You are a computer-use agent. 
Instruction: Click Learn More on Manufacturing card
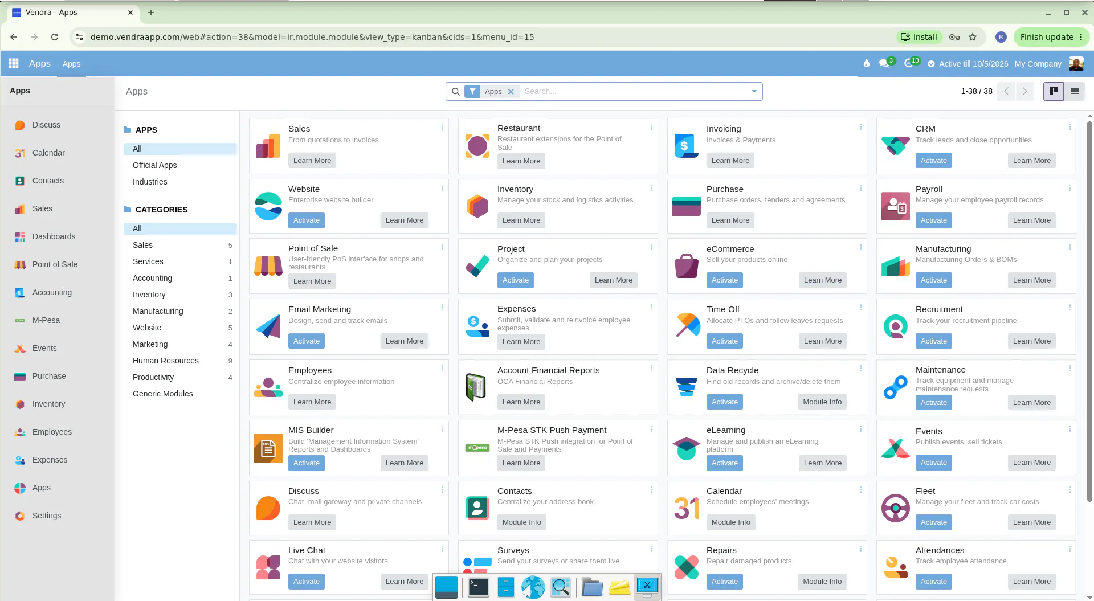pyautogui.click(x=1031, y=280)
